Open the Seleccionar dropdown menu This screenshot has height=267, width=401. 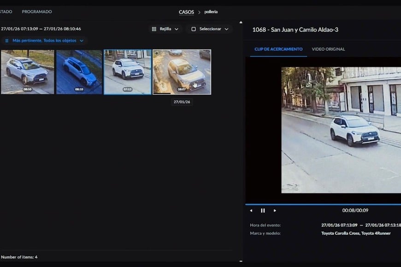[x=225, y=29]
